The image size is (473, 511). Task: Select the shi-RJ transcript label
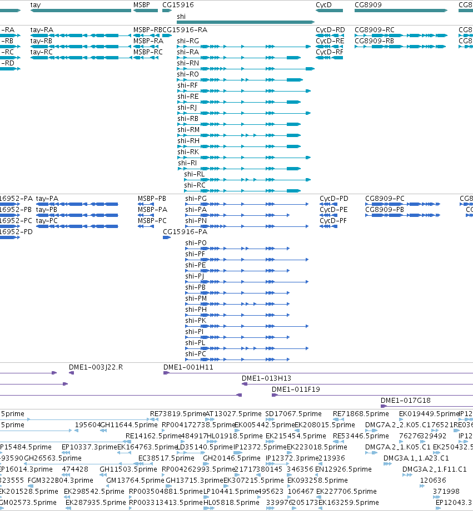tap(187, 108)
